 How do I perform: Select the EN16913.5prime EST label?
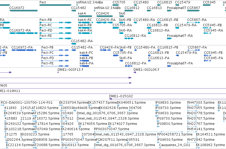75,145
